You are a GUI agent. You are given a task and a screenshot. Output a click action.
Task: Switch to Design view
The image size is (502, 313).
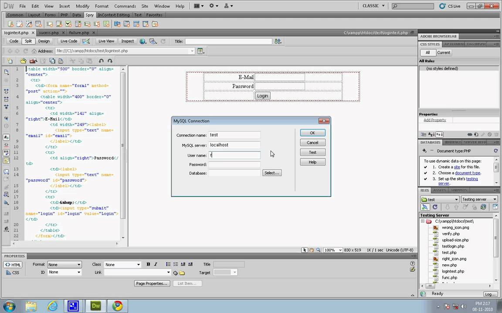44,41
